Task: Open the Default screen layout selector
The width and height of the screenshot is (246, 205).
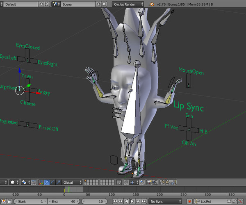Action: click(x=20, y=4)
